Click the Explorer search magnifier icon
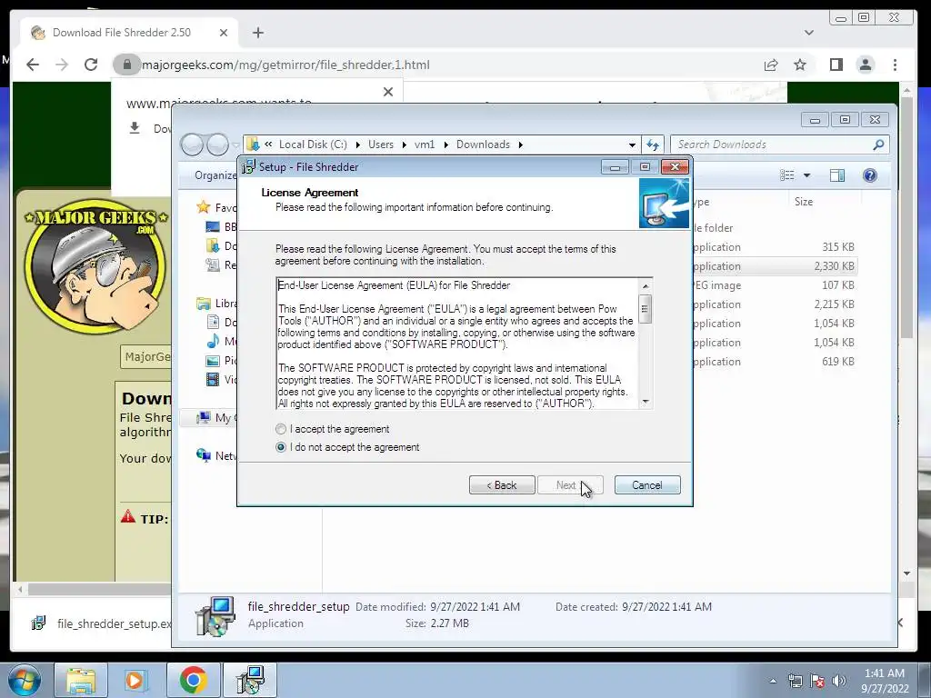 pyautogui.click(x=879, y=145)
